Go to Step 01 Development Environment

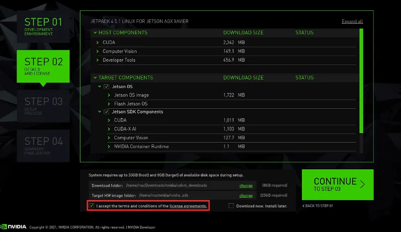[43, 27]
